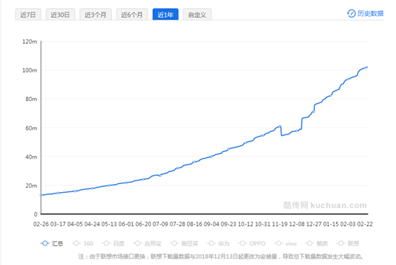This screenshot has height=265, width=396.
Task: Show the 豌豆荚 series in the legend
Action: pyautogui.click(x=184, y=243)
